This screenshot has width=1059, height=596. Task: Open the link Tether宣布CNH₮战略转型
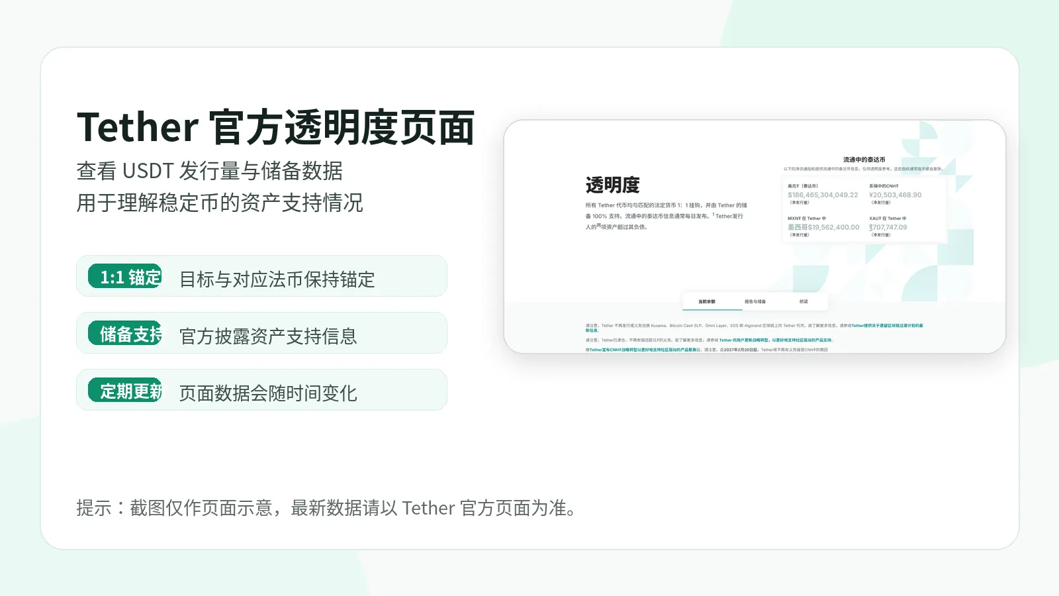[642, 350]
